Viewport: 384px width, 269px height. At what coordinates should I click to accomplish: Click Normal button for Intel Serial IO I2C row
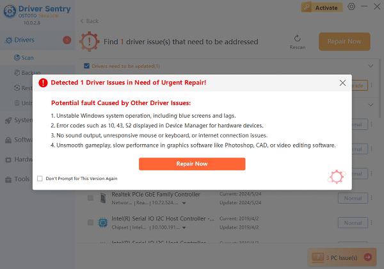(x=353, y=223)
